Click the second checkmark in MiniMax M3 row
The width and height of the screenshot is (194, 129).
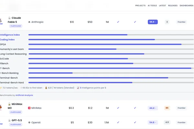(x=135, y=108)
